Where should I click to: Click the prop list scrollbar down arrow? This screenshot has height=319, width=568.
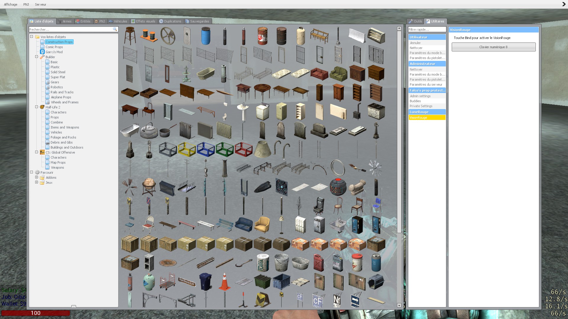click(x=399, y=305)
